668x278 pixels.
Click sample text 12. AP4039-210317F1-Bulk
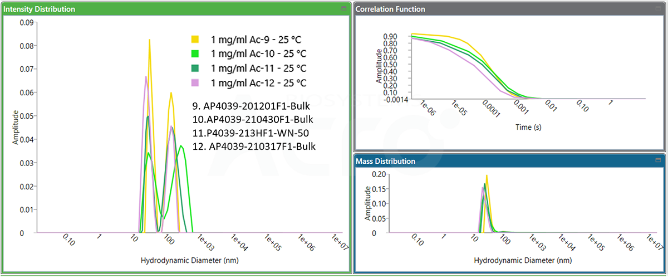click(254, 147)
